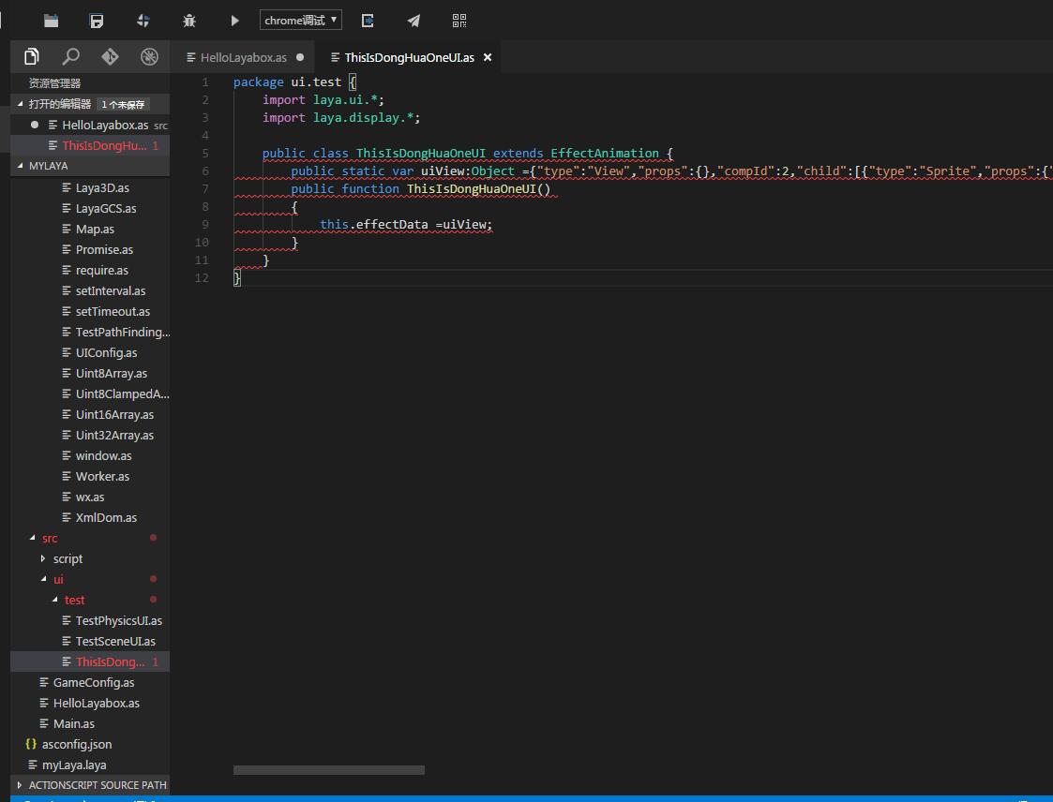The width and height of the screenshot is (1053, 802).
Task: Click the bug debug icon in toolbar
Action: click(x=189, y=21)
